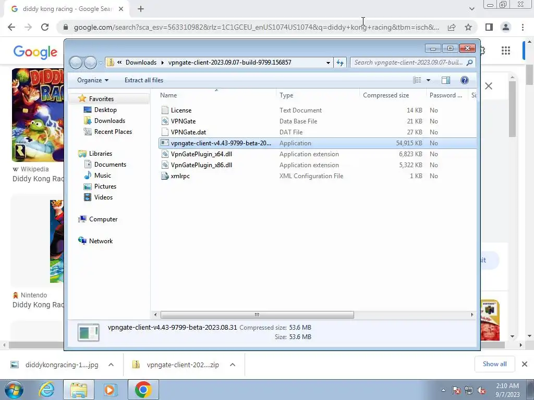Click the Explorer back navigation button
Screen dimensions: 534x400
pyautogui.click(x=76, y=63)
